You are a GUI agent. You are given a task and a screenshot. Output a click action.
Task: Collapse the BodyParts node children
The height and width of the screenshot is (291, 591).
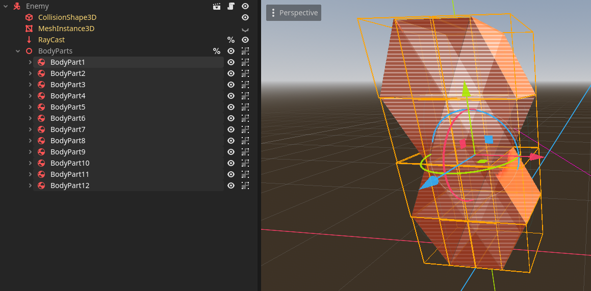[x=18, y=51]
